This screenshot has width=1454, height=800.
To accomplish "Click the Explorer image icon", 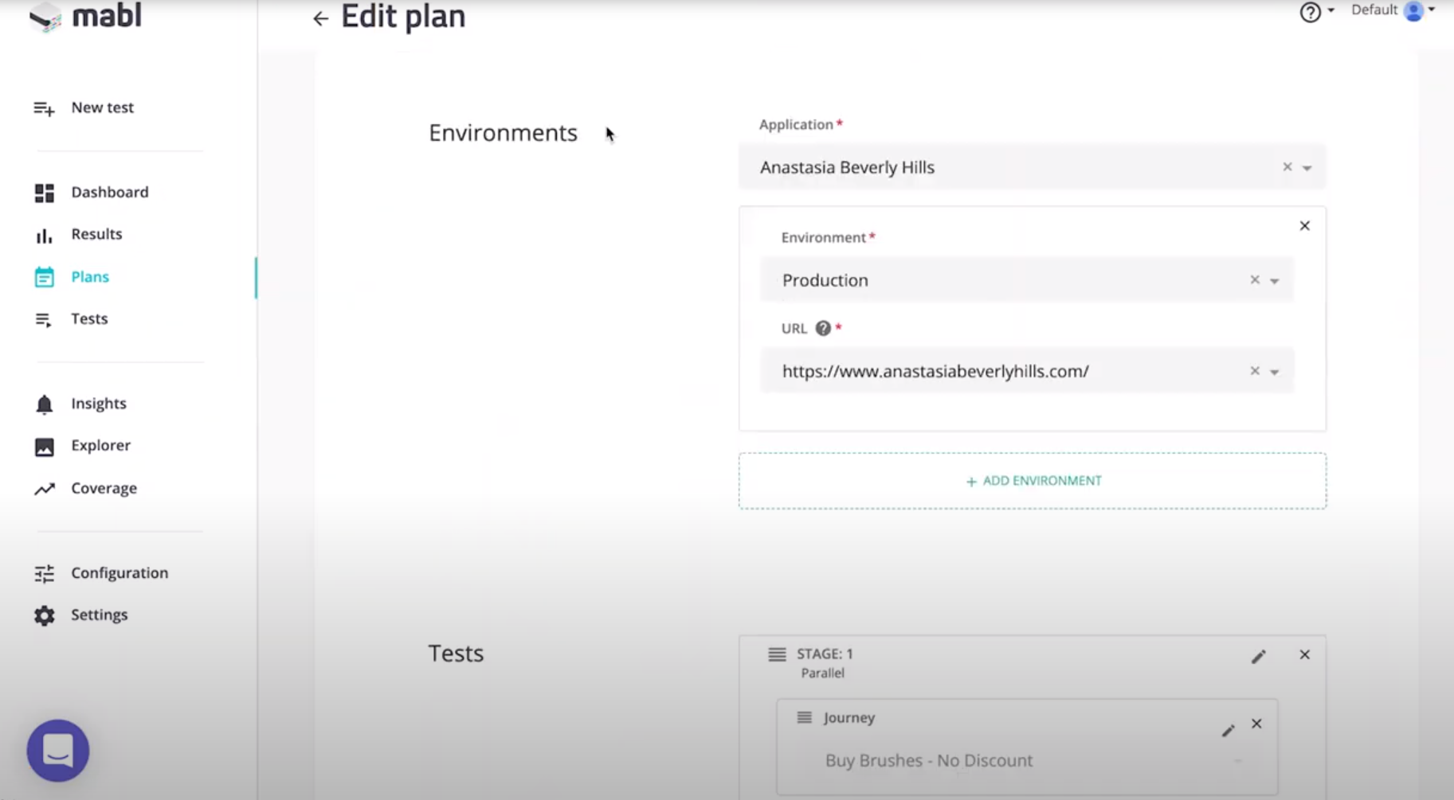I will click(44, 447).
